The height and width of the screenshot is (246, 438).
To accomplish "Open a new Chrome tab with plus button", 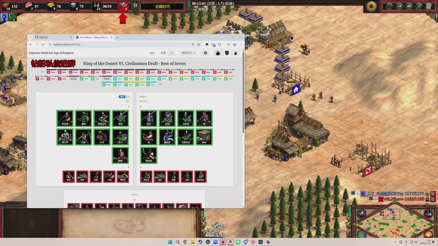I will [117, 37].
